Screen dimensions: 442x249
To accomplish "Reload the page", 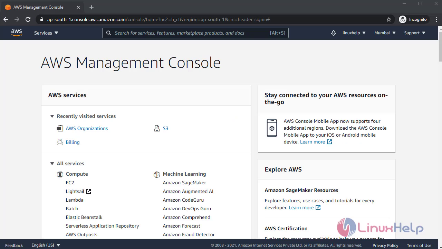I will 28,19.
